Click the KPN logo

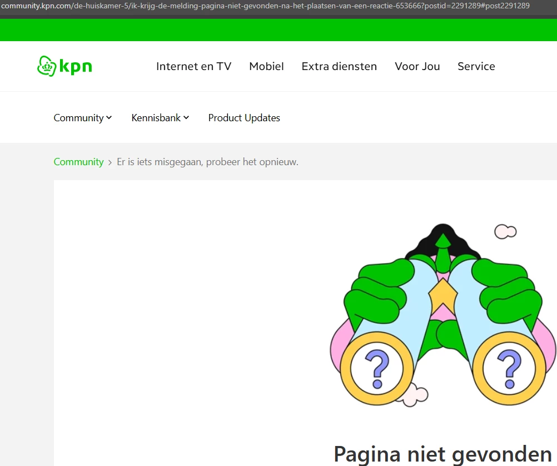point(64,66)
